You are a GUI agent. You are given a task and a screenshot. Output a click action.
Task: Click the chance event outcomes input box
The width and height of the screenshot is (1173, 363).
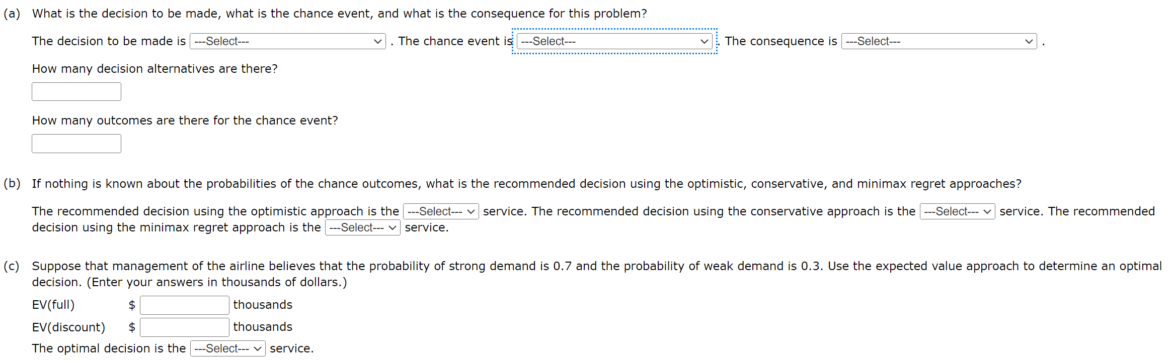(76, 144)
